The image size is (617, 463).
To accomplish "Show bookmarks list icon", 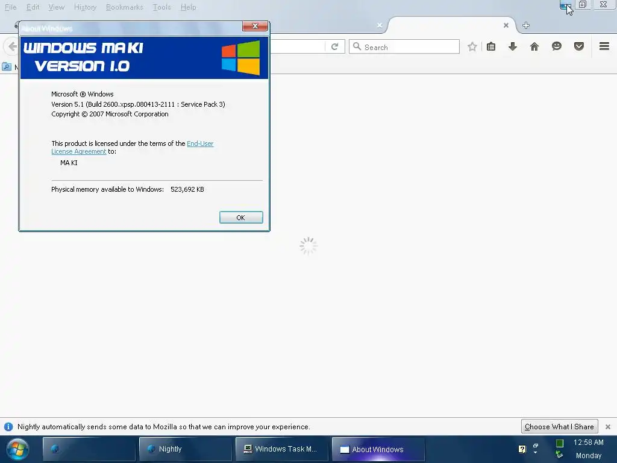I will pyautogui.click(x=490, y=47).
